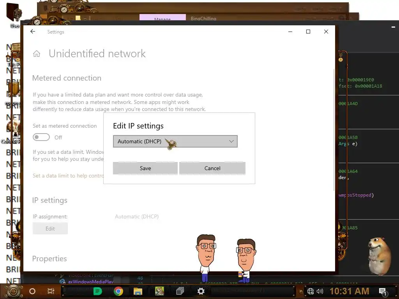The width and height of the screenshot is (399, 299).
Task: Open the IP mode dropdown showing Automatic (DHCP)
Action: [x=175, y=141]
